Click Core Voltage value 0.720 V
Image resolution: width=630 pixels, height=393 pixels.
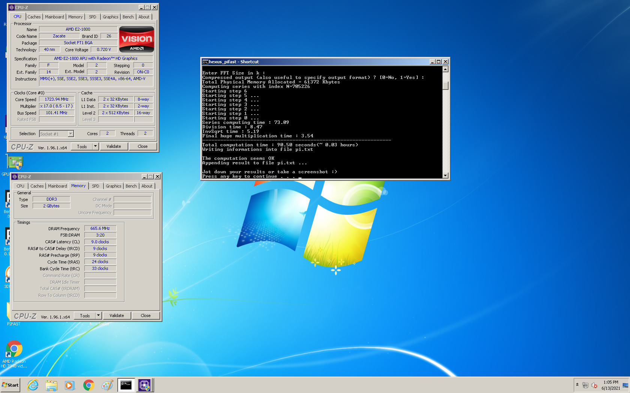(x=104, y=50)
